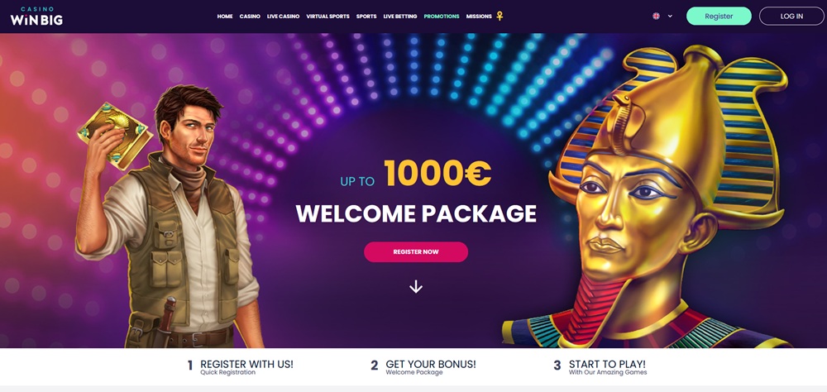Open the Home menu item
This screenshot has height=392, width=827.
(225, 17)
